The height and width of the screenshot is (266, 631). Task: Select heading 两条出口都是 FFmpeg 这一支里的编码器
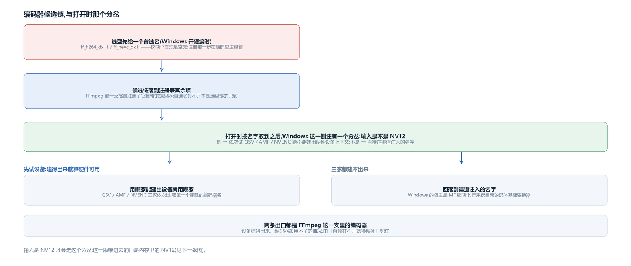coord(315,225)
